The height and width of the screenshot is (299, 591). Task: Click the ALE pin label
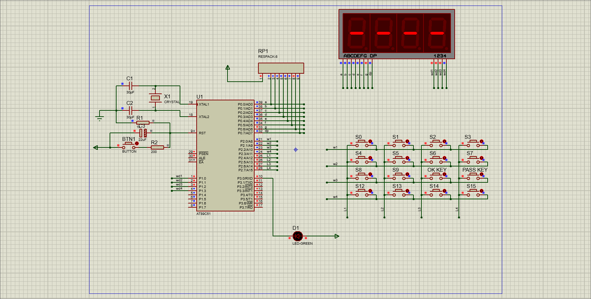click(202, 158)
